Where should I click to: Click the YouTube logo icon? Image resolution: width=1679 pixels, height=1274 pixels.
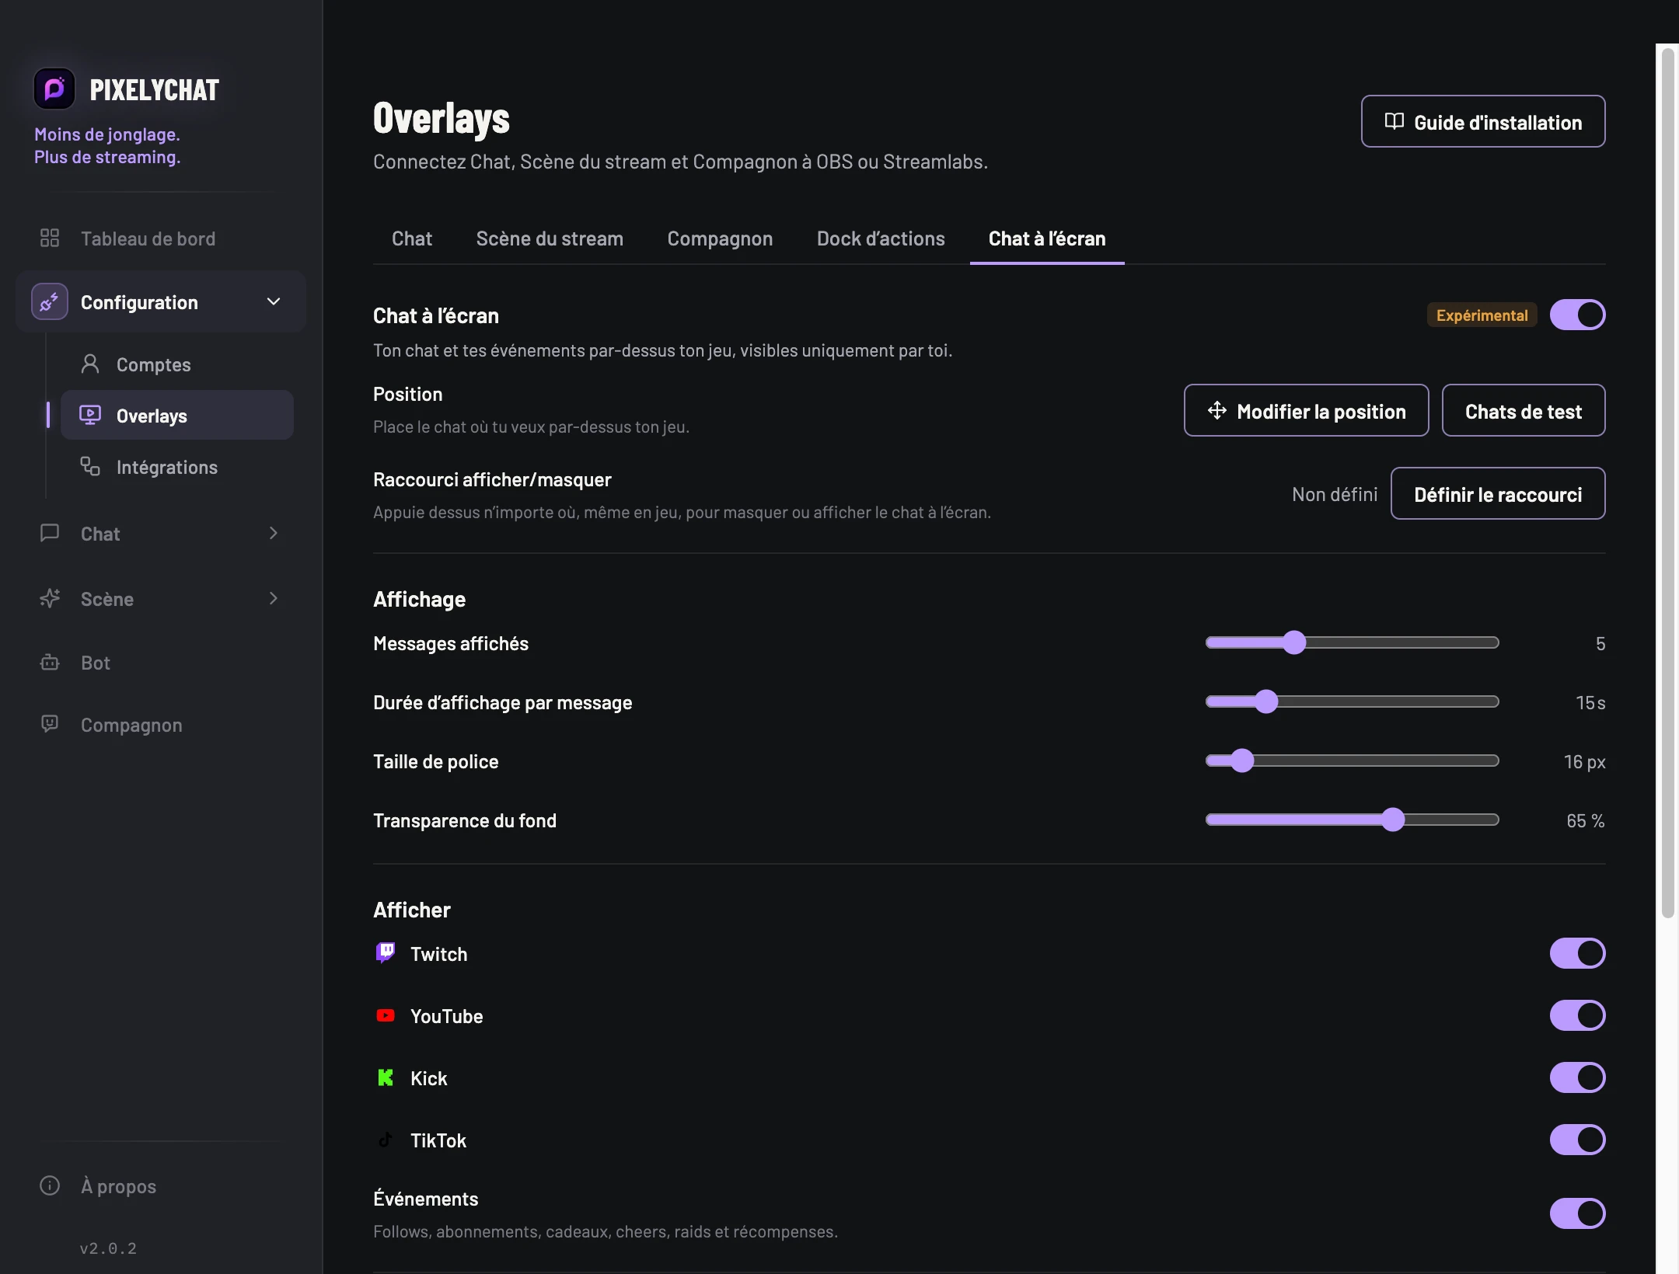pos(386,1015)
